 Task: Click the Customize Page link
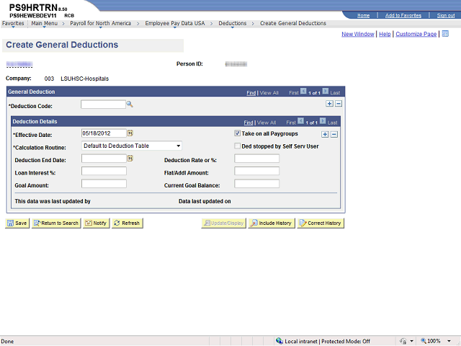[x=416, y=34]
